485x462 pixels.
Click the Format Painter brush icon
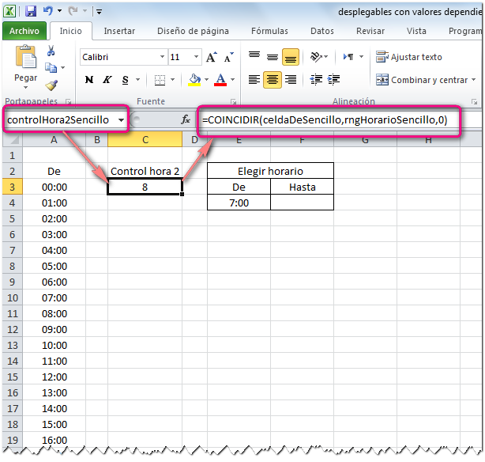(x=51, y=85)
